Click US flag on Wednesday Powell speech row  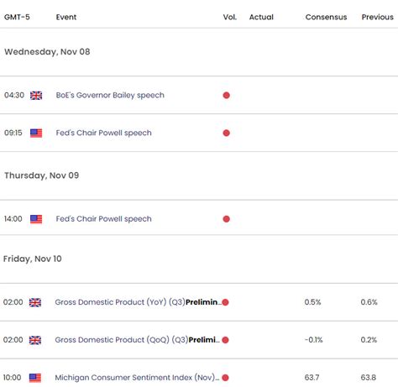[36, 133]
